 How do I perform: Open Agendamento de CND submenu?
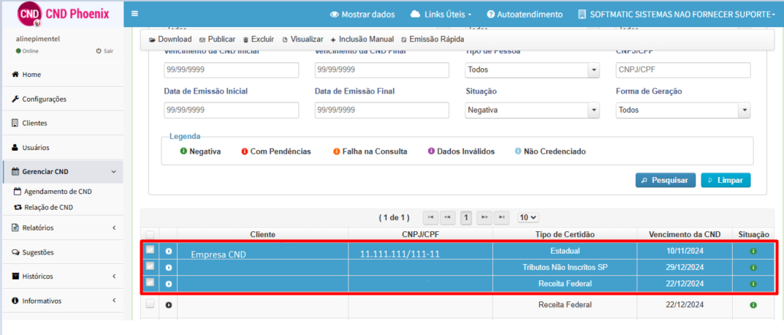53,192
